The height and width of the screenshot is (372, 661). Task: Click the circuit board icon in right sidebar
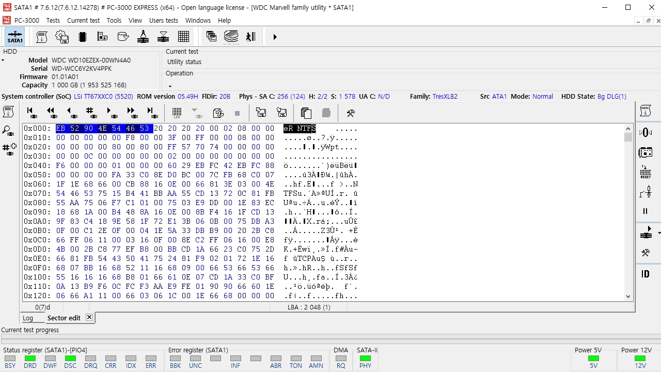click(x=646, y=152)
